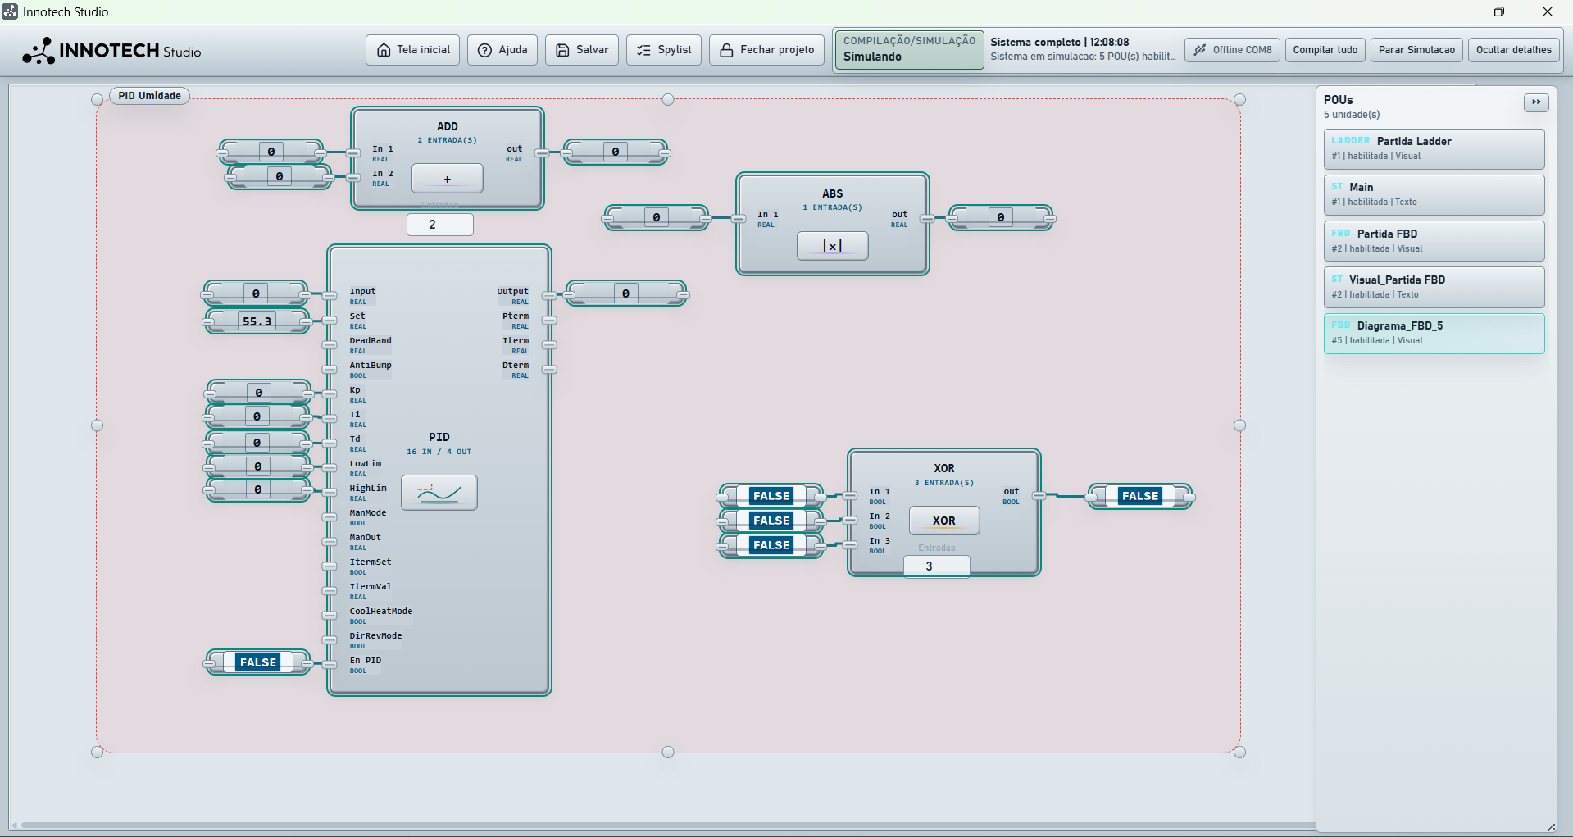Click the XOR block title
This screenshot has width=1573, height=837.
point(943,468)
